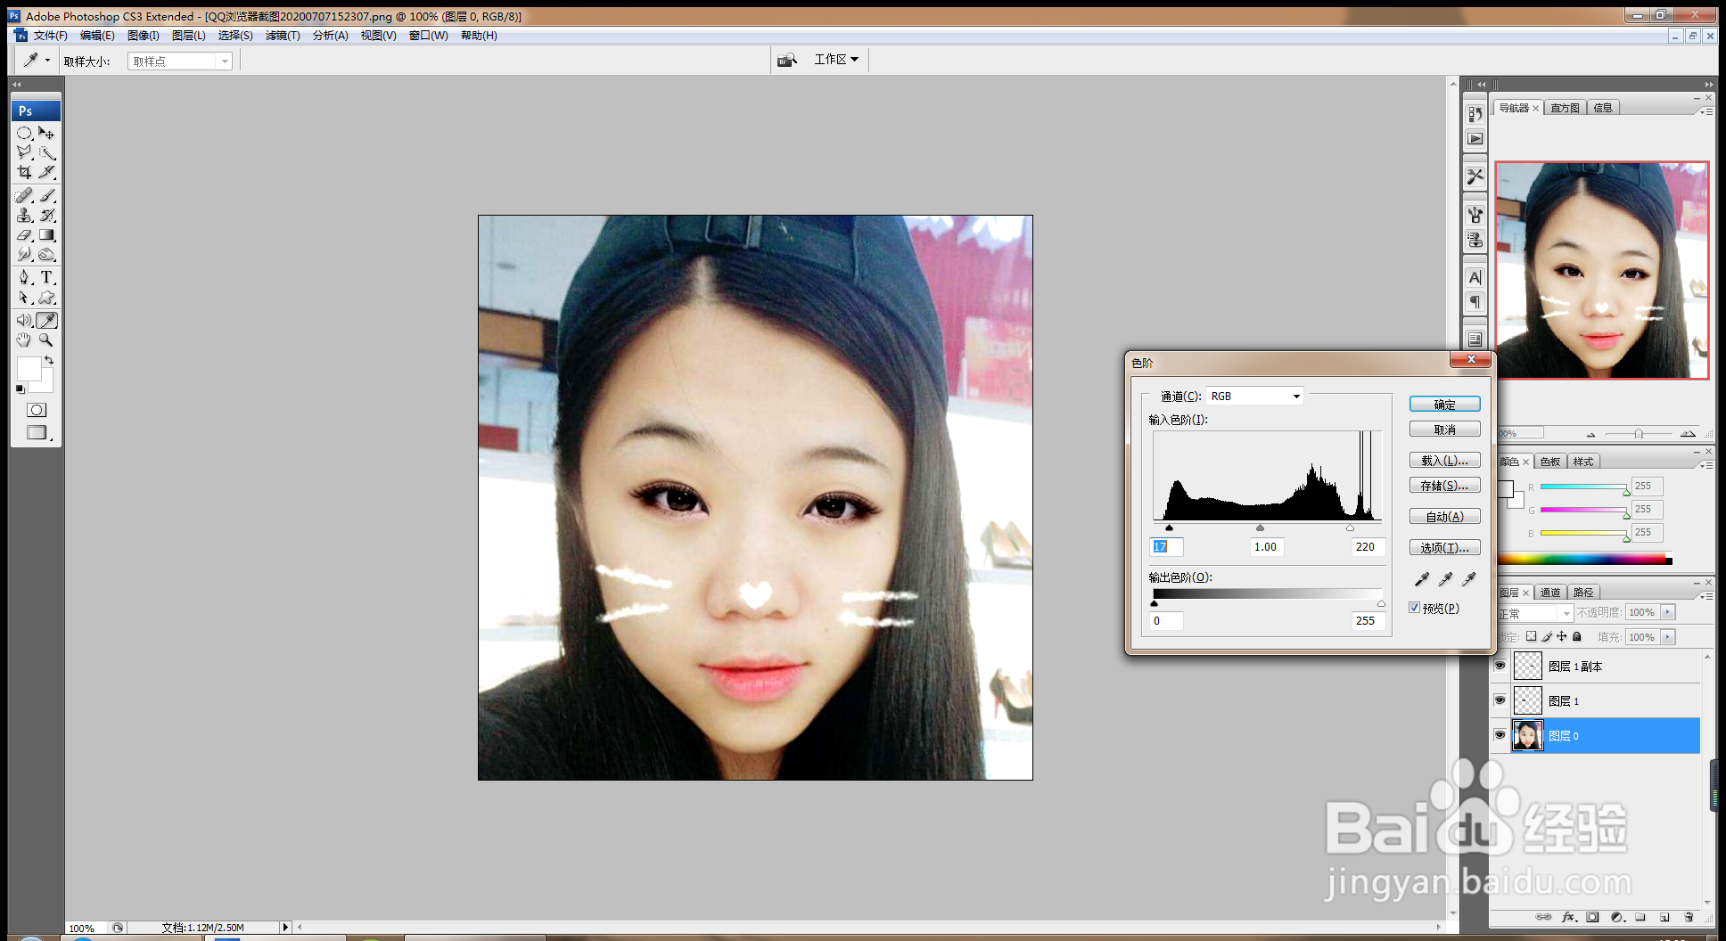This screenshot has width=1726, height=941.
Task: Toggle lock transparent pixels
Action: click(1531, 636)
